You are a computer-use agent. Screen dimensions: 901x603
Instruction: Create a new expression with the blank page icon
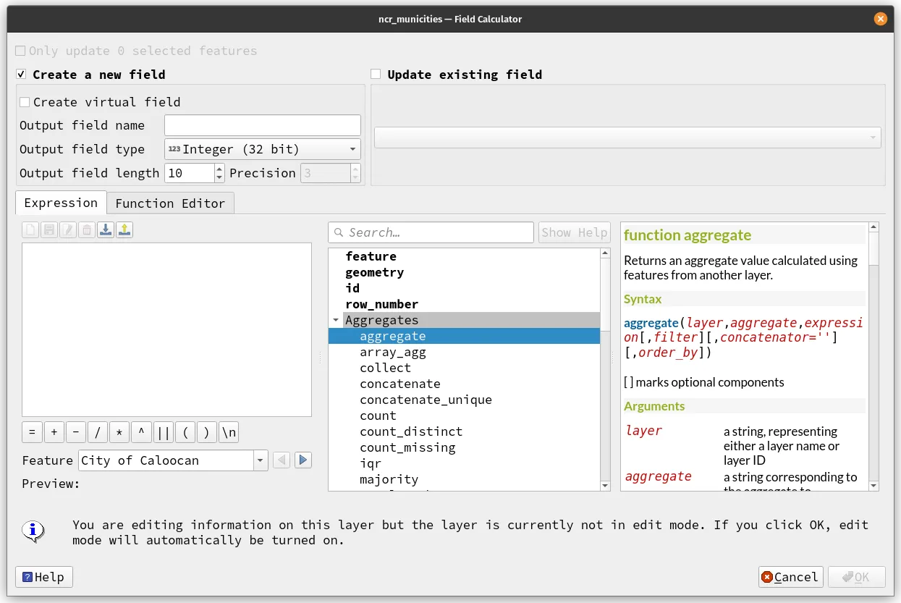[x=30, y=229]
